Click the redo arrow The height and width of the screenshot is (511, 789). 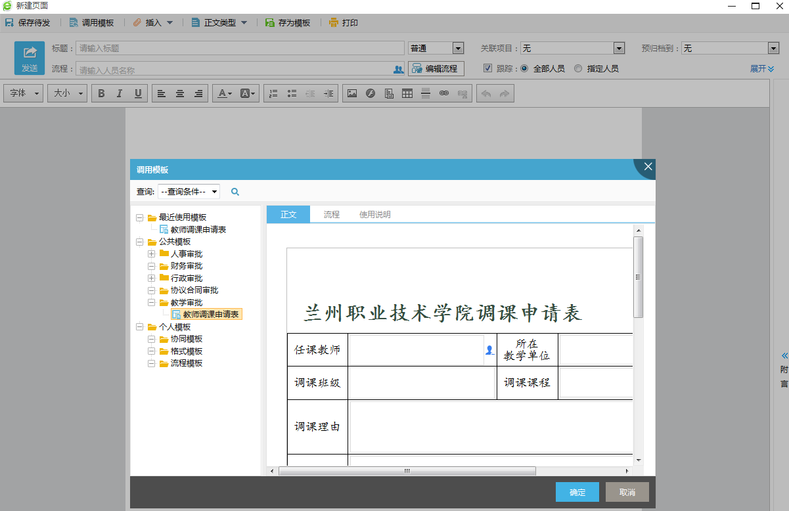pyautogui.click(x=505, y=94)
